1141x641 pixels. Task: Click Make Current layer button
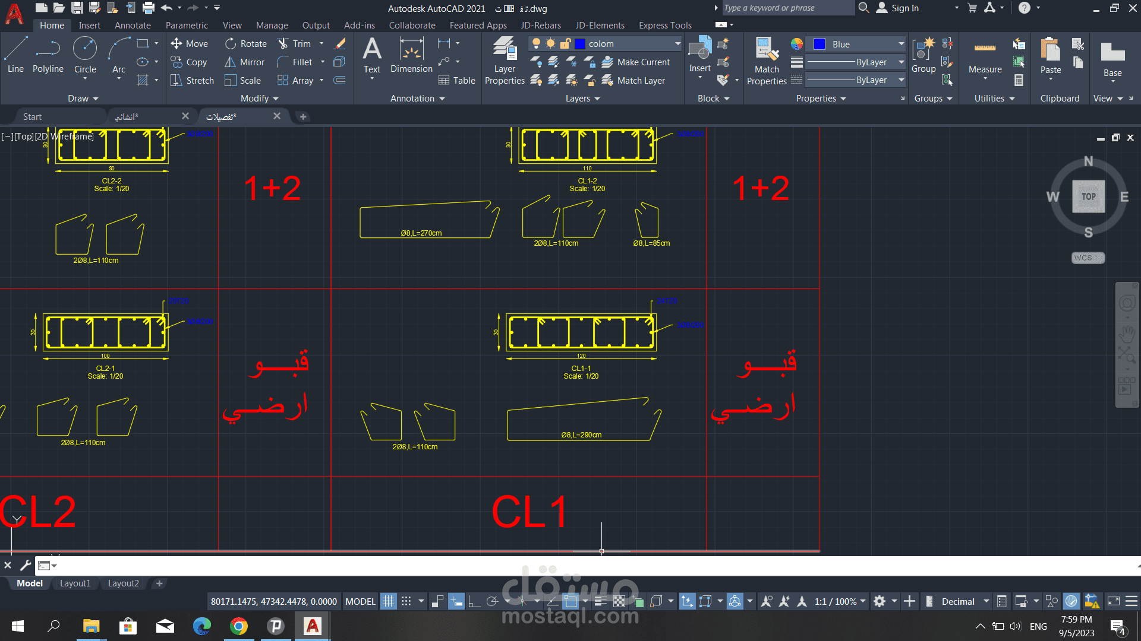(635, 62)
